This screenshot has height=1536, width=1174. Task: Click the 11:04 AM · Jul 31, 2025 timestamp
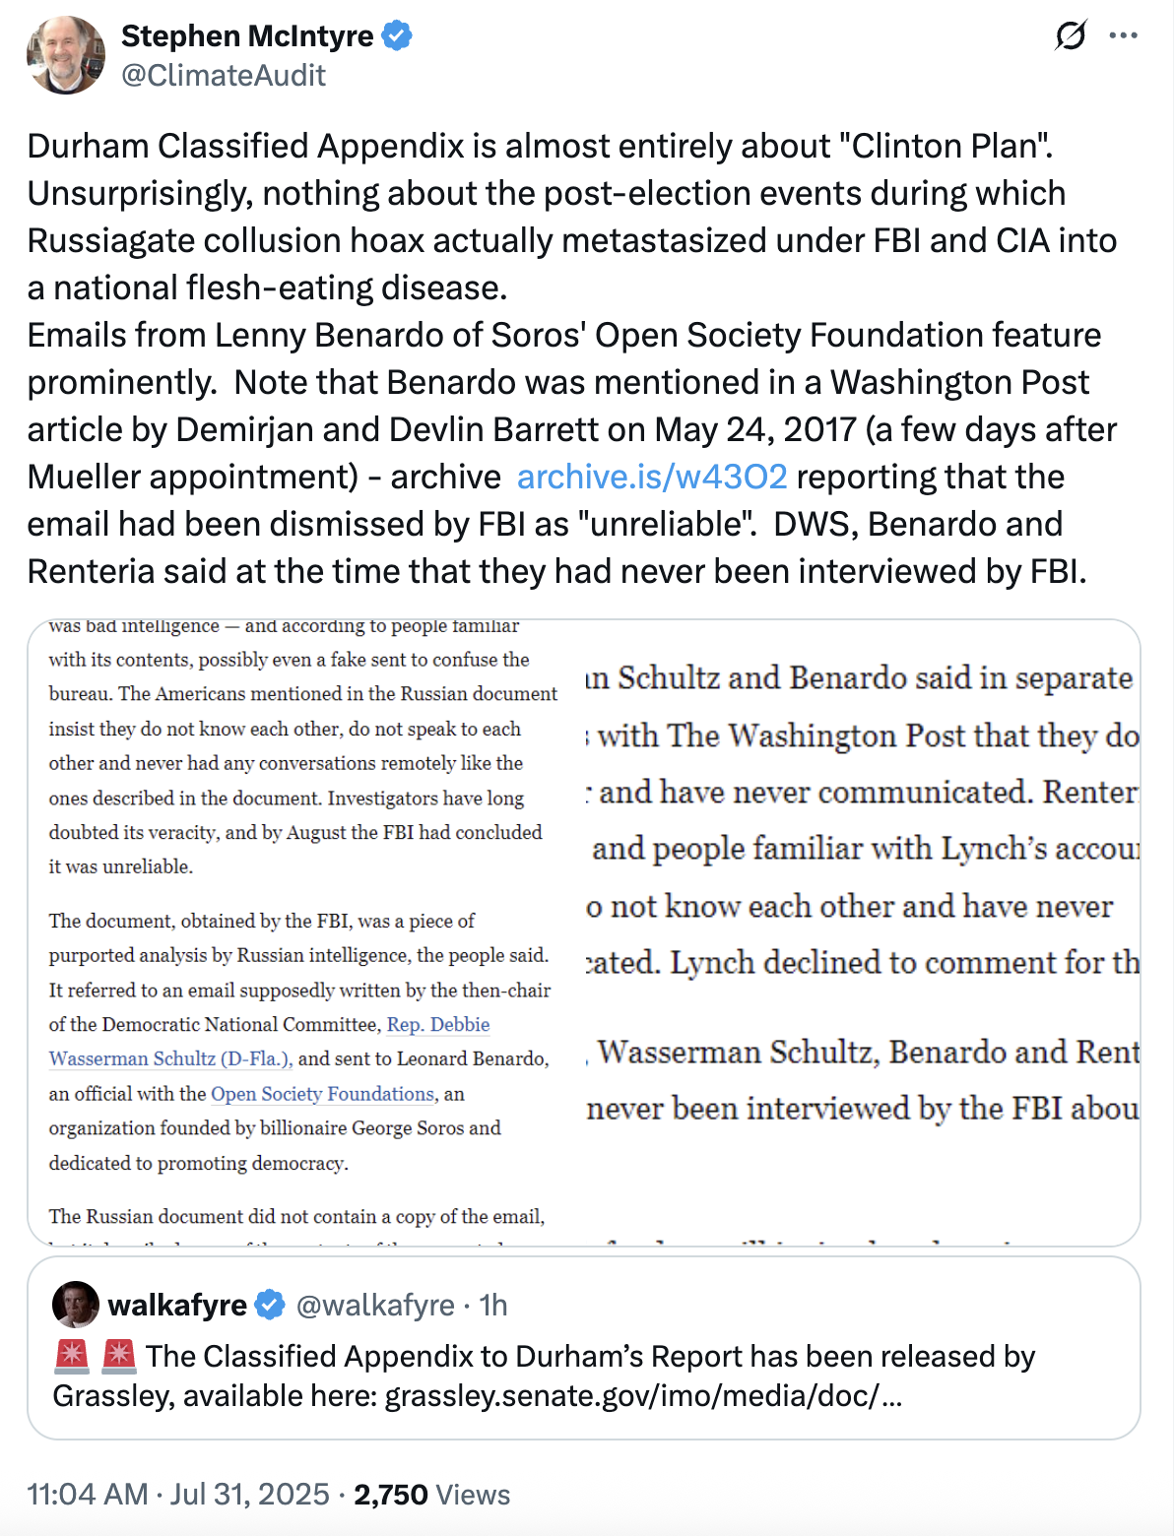[x=178, y=1495]
